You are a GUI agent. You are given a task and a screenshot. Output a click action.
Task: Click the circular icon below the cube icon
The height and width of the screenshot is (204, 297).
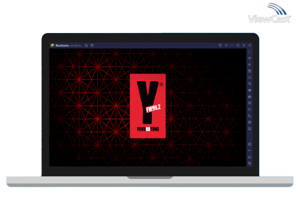(250, 129)
